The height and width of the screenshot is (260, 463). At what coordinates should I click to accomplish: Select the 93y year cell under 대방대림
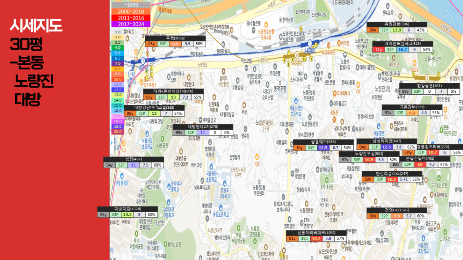pyautogui.click(x=103, y=214)
